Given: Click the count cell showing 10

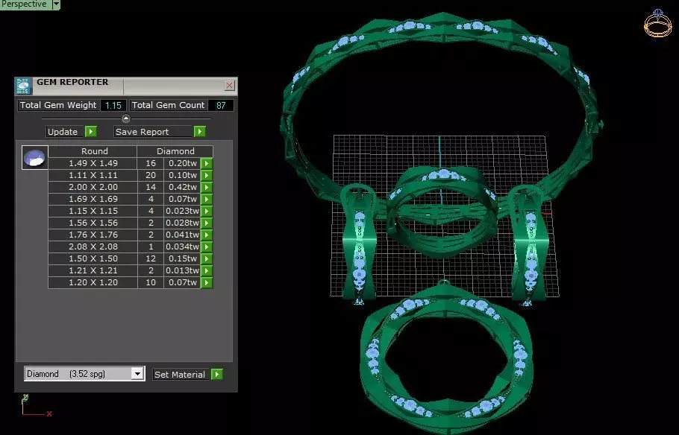Looking at the screenshot, I should (x=151, y=282).
